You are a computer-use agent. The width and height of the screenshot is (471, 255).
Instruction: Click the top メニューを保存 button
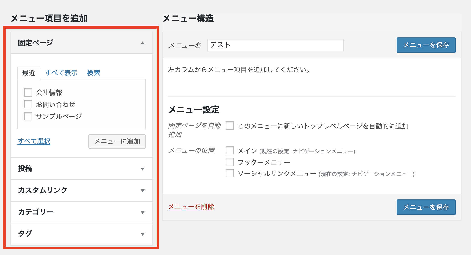(426, 45)
